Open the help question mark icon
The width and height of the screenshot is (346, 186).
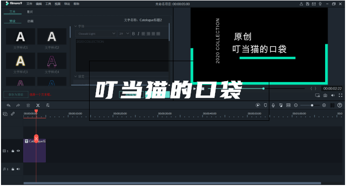[340, 105]
